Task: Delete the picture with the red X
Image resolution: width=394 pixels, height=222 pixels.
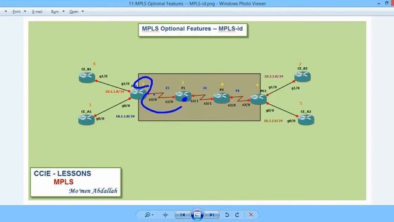Action: [x=251, y=215]
